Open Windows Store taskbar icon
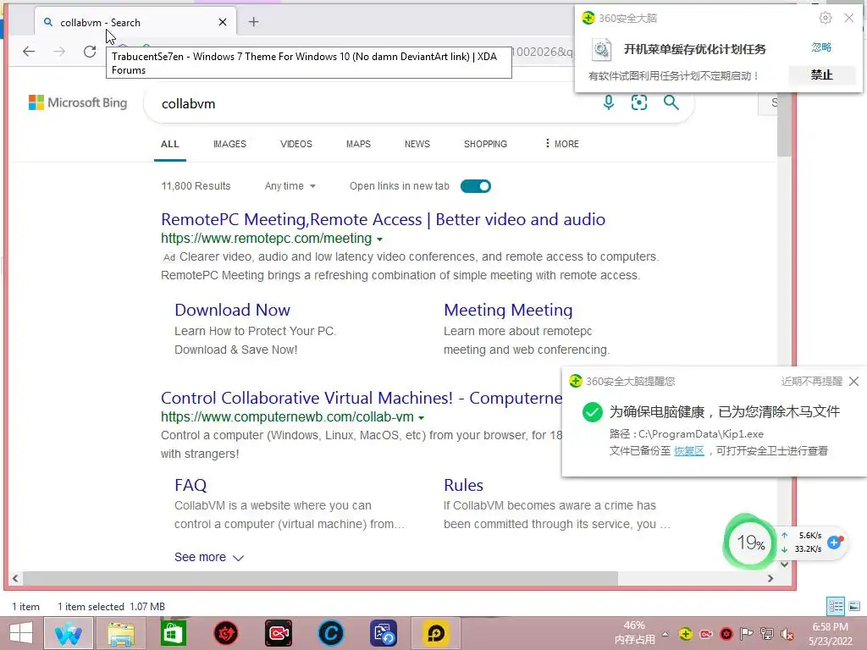 tap(173, 633)
